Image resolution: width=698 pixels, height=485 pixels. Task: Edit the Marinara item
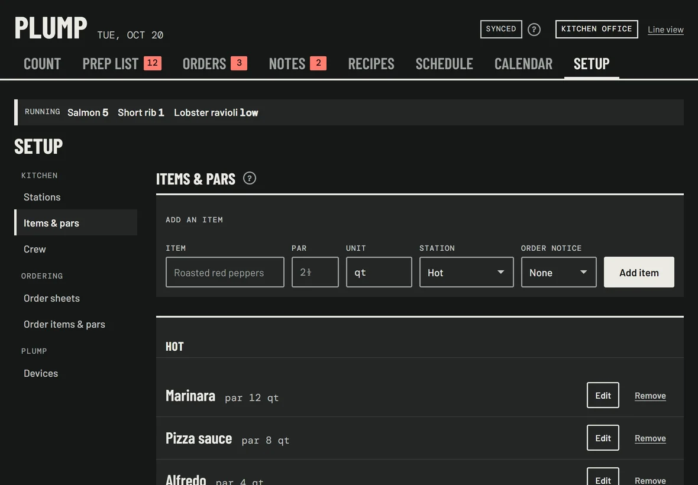603,395
